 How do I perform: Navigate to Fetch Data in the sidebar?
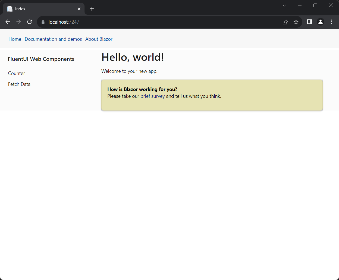click(x=19, y=84)
